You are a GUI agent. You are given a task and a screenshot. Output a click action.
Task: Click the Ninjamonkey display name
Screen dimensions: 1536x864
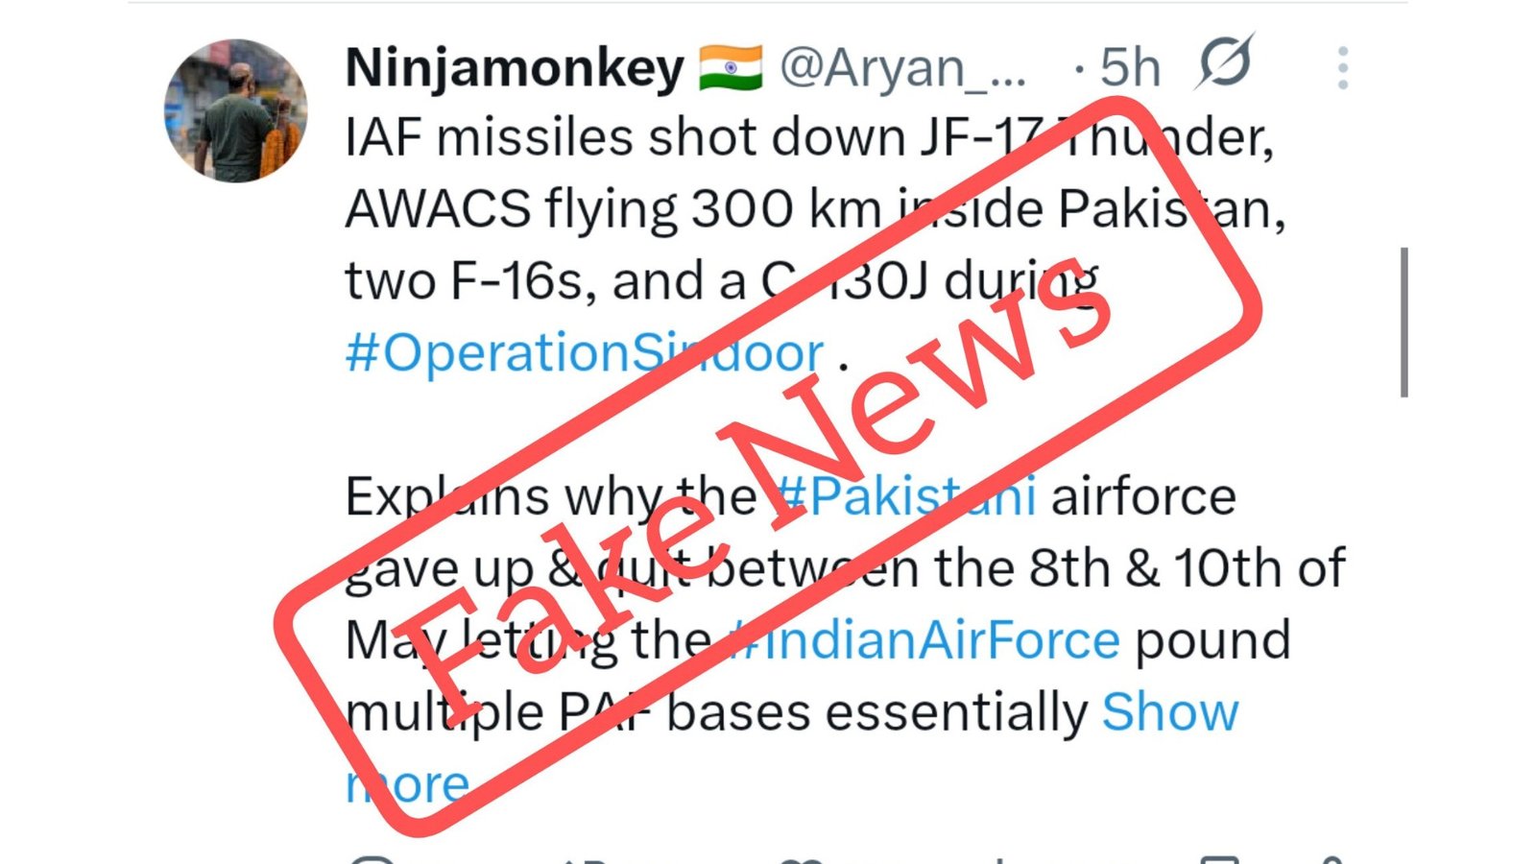click(515, 68)
